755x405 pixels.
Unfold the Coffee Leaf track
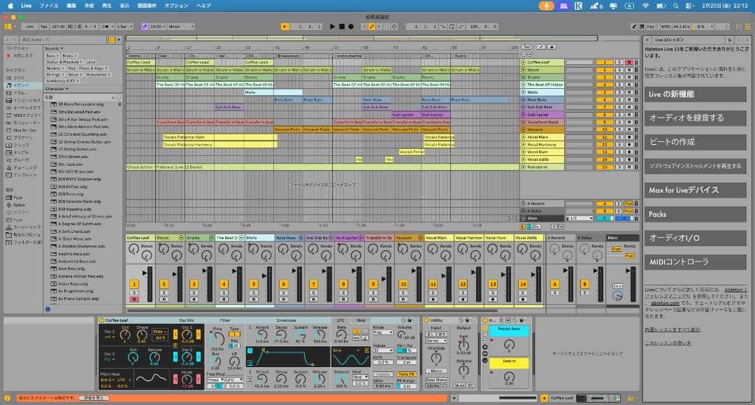[x=523, y=62]
